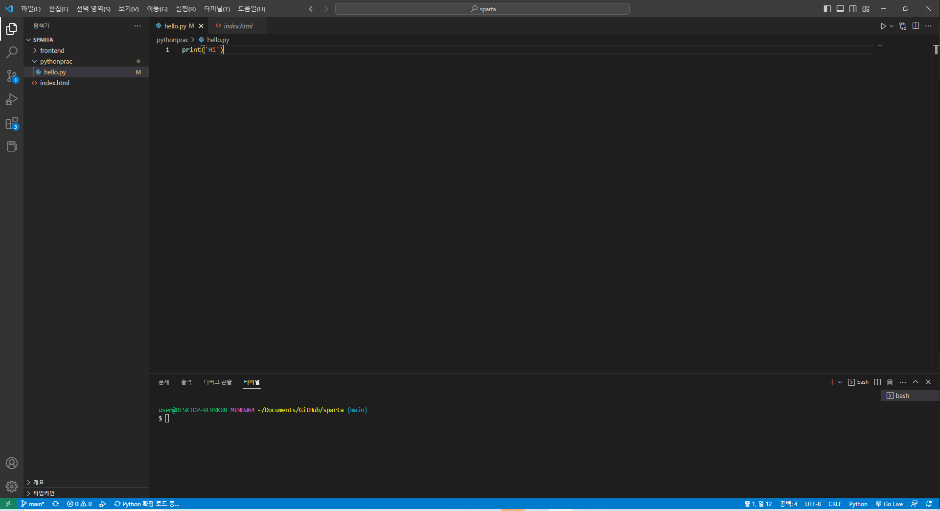940x511 pixels.
Task: Synchronize changes from status bar
Action: pyautogui.click(x=56, y=504)
